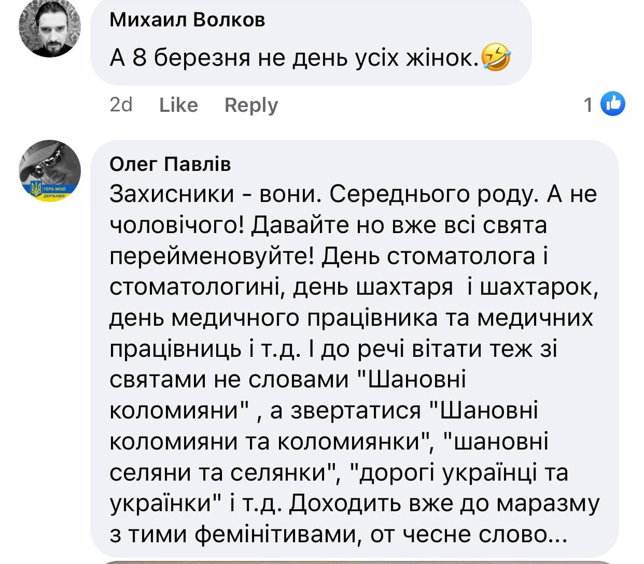Open the Олег Павлів name link

click(170, 164)
